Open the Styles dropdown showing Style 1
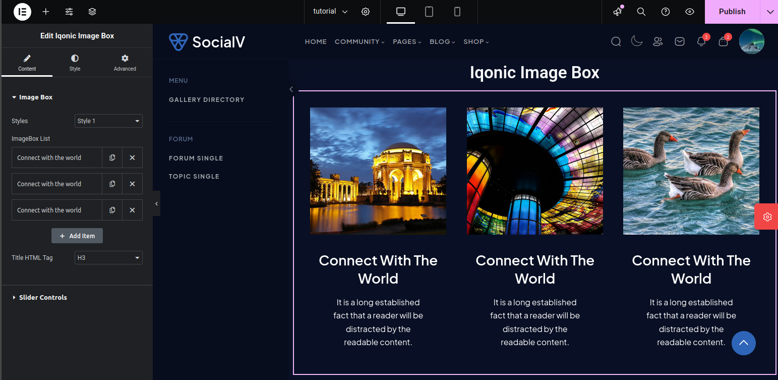778x380 pixels. coord(108,121)
